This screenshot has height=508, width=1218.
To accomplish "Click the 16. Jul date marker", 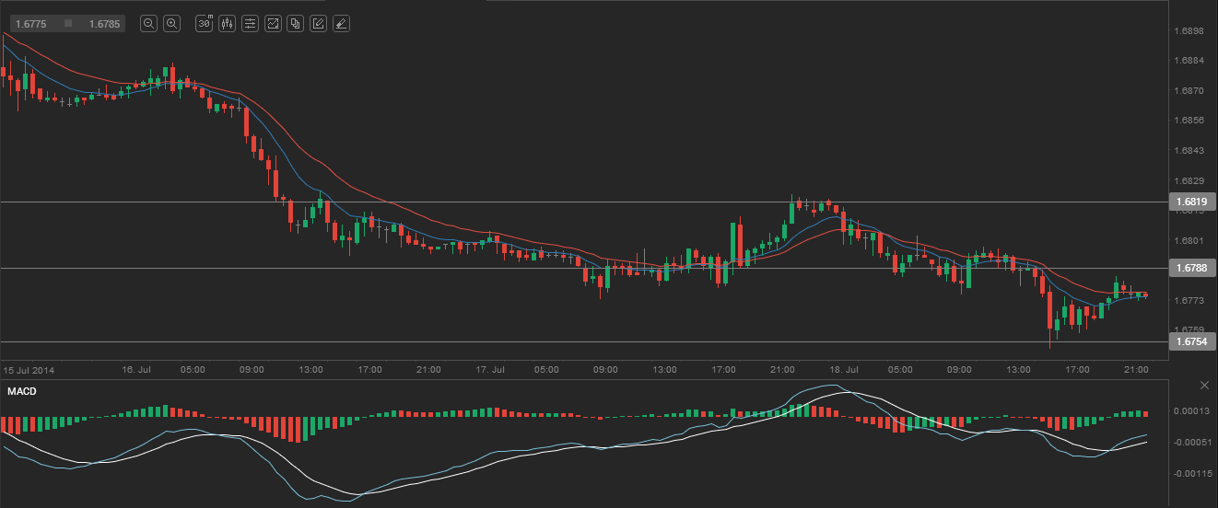I will (136, 369).
